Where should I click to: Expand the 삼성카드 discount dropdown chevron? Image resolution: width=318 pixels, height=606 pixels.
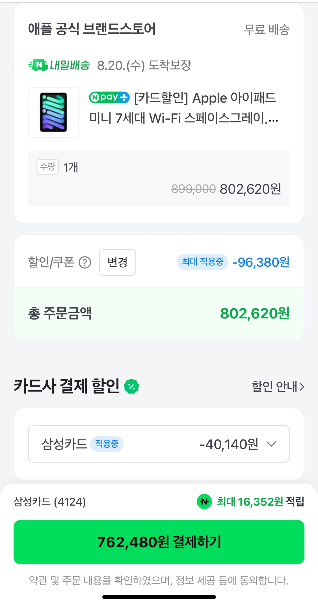tap(271, 444)
